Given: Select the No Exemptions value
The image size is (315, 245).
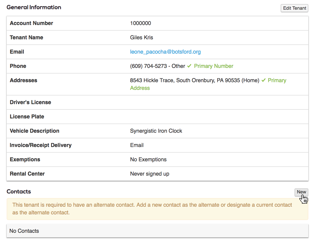Looking at the screenshot, I should 148,160.
